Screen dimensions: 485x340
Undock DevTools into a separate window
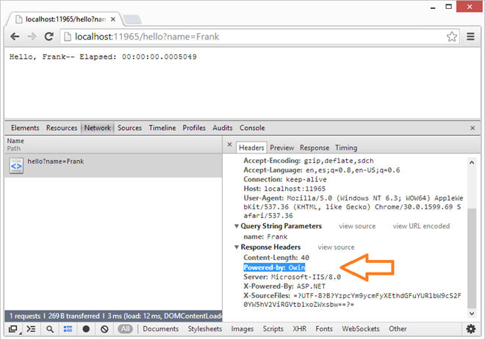click(13, 329)
